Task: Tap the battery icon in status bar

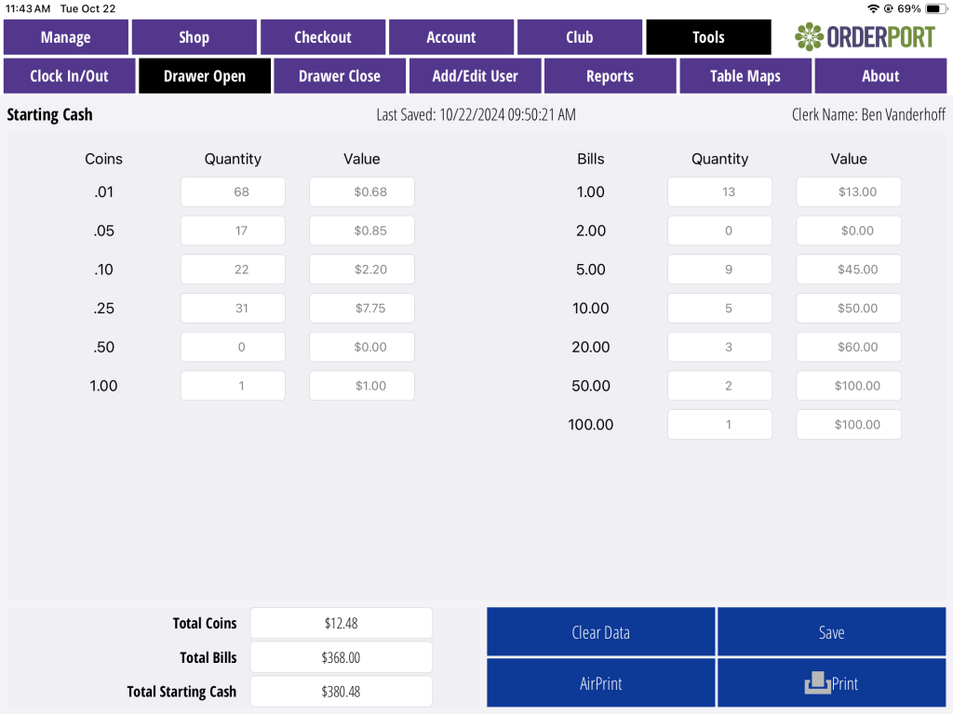Action: (934, 8)
